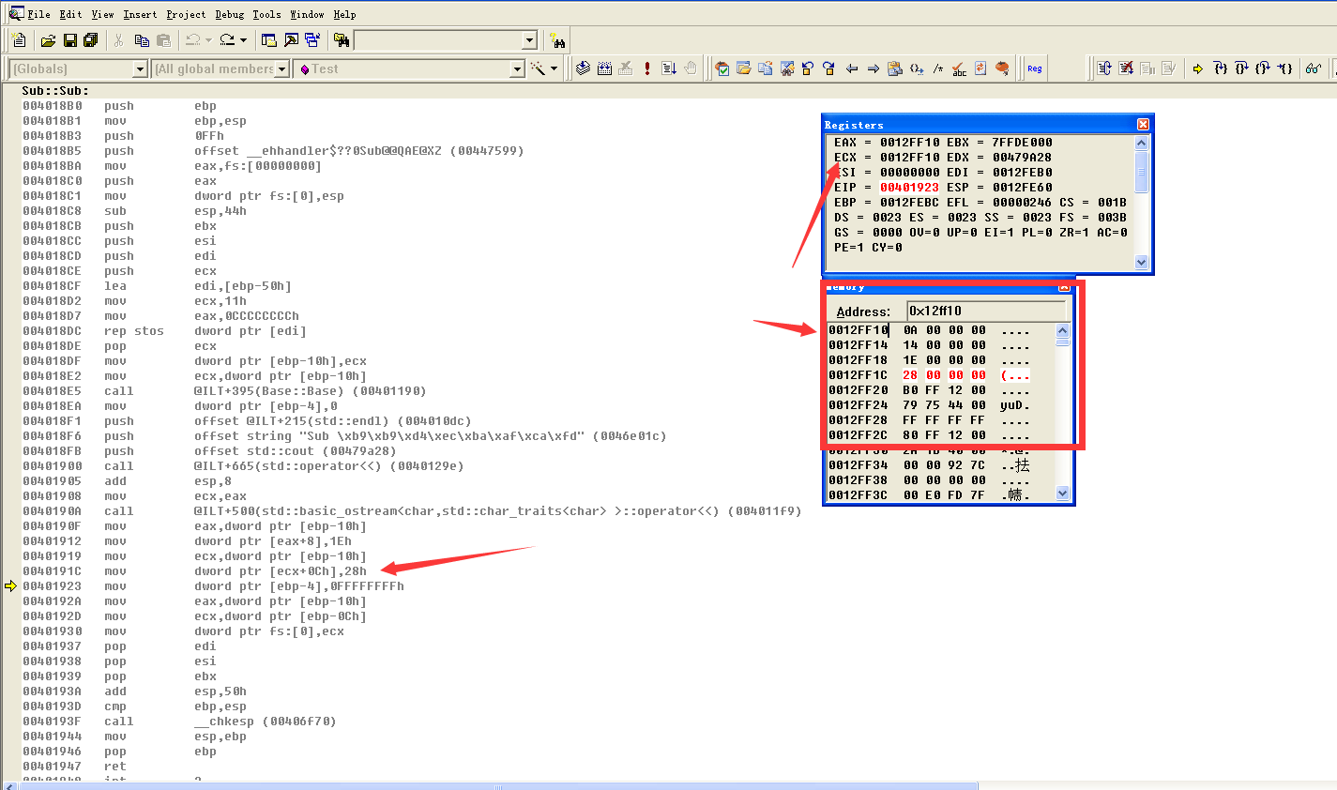
Task: Click the QuickWatch glasses icon
Action: 1314,68
